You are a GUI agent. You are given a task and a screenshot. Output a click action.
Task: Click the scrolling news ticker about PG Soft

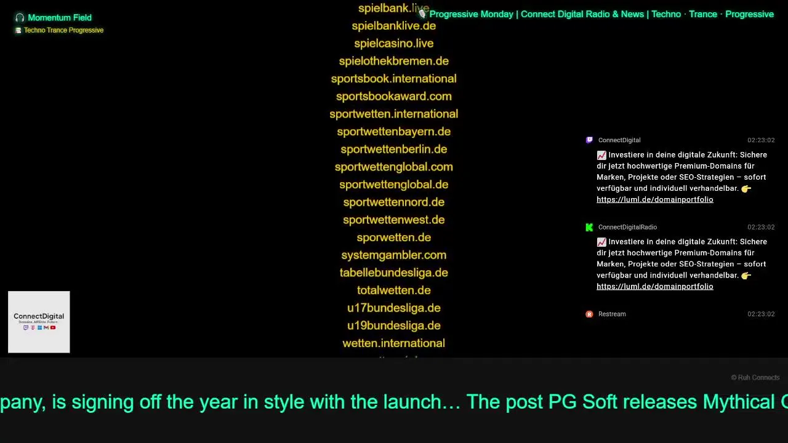[x=394, y=402]
